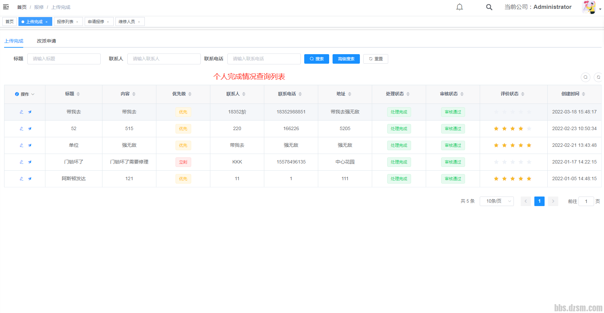The image size is (604, 313).
Task: Focus the 请输入联系人 input field
Action: coord(164,59)
